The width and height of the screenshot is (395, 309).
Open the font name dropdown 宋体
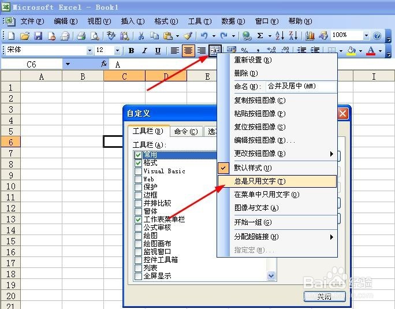90,51
